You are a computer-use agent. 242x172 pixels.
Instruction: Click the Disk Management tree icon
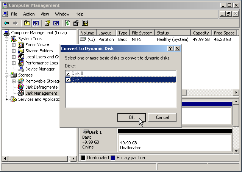coord(21,93)
